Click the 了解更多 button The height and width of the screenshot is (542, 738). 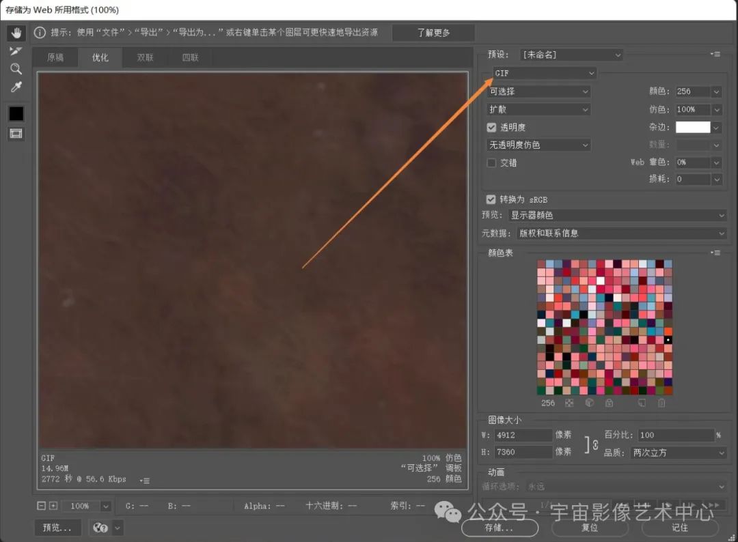(x=434, y=33)
